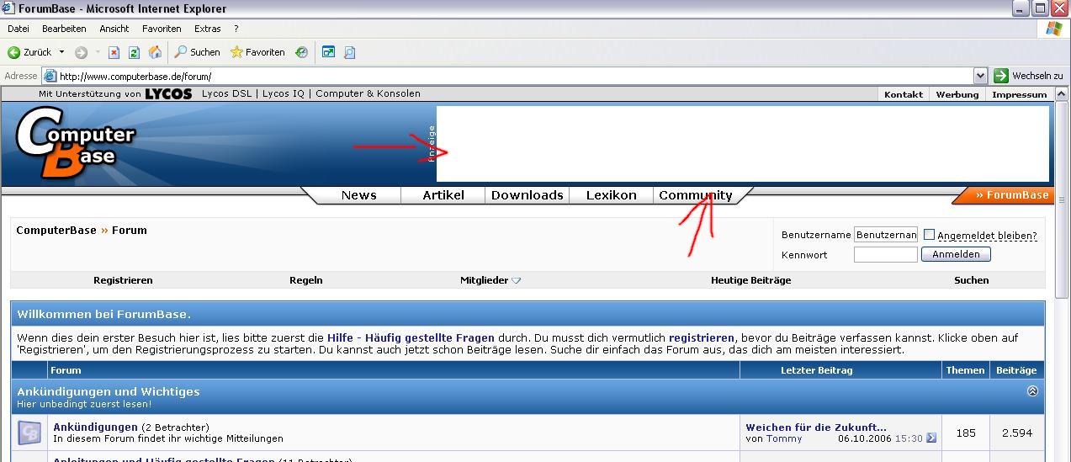The width and height of the screenshot is (1071, 462).
Task: Open the Favoriten star toolbar button
Action: click(257, 52)
